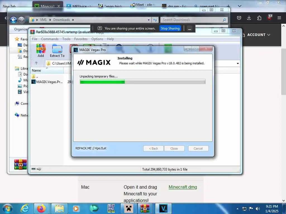Screen dimensions: 286x214
Task: Click Cancel in the MAGIX Vegas Pro installer
Action: pos(198,149)
